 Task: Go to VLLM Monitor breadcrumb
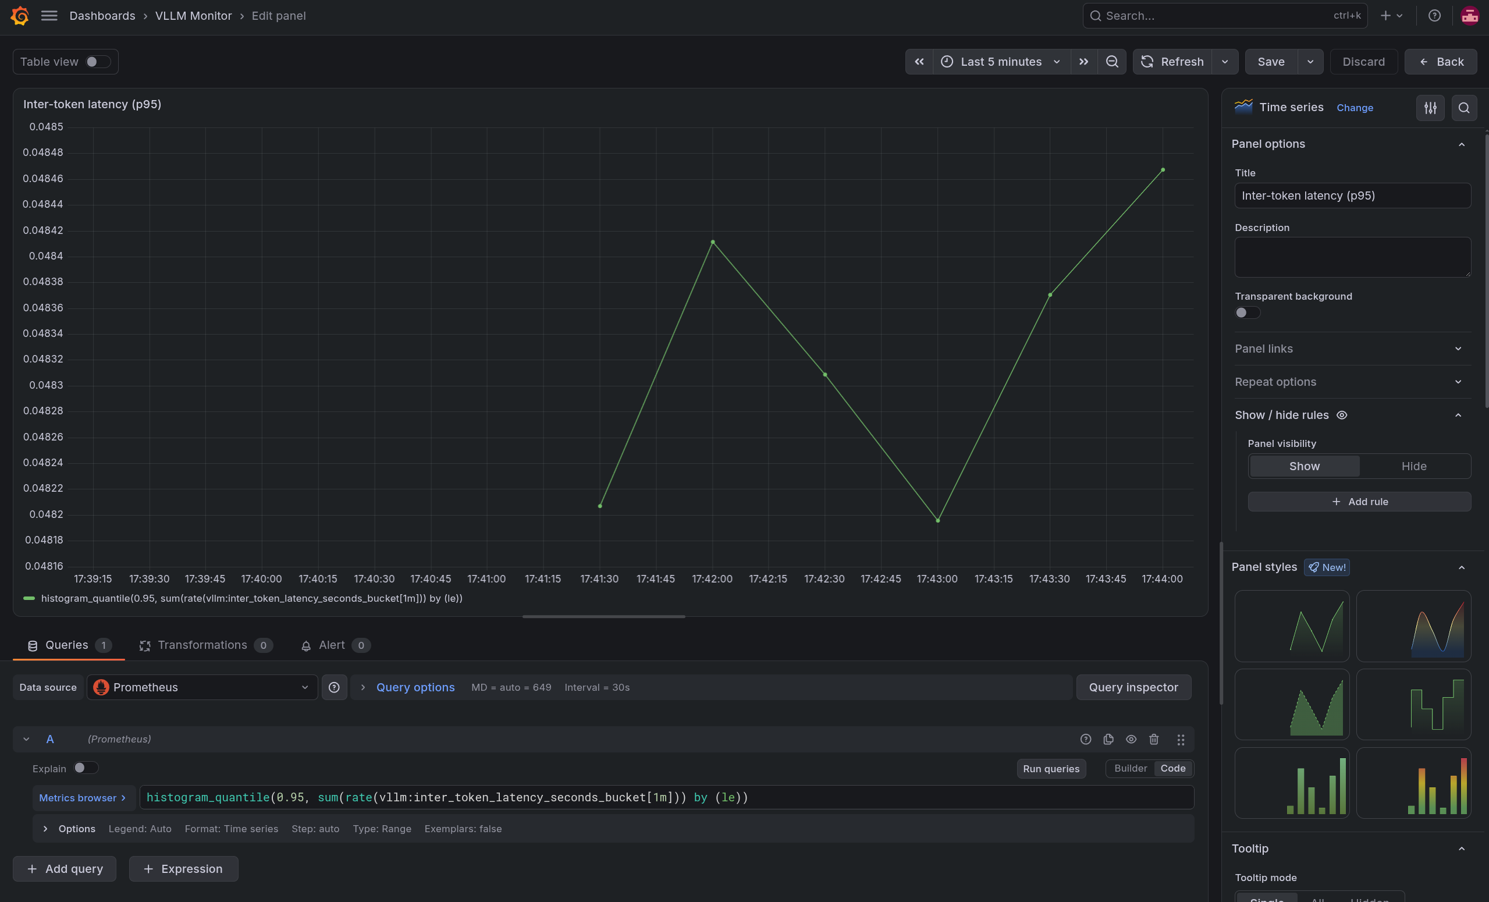193,16
